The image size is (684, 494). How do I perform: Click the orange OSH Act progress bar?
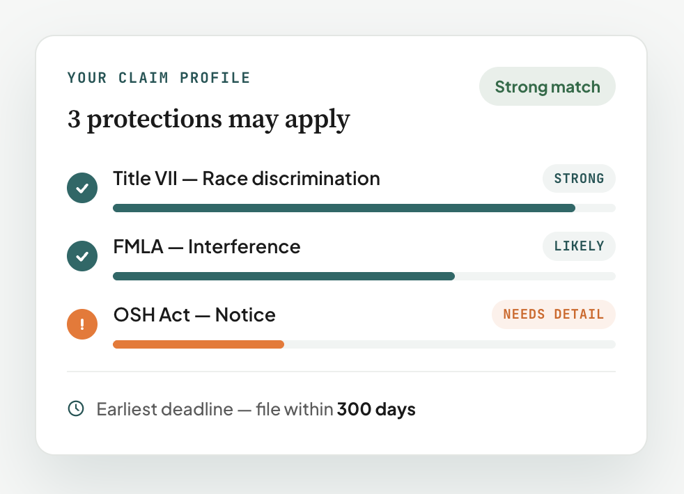(199, 344)
